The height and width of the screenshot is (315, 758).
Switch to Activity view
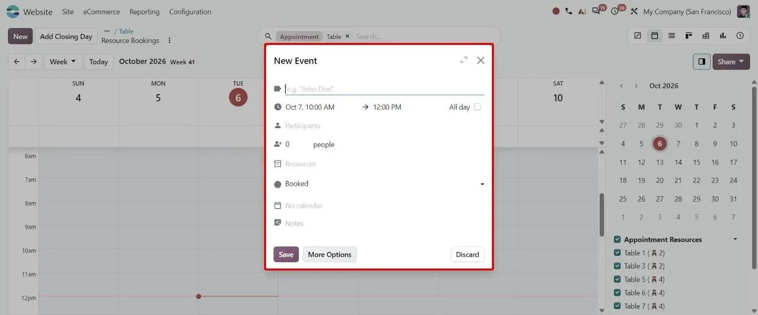click(740, 35)
